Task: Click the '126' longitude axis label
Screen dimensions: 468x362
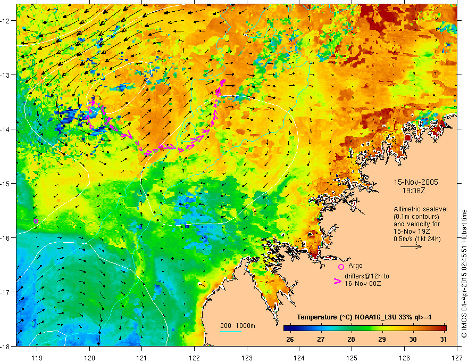Action: point(404,358)
